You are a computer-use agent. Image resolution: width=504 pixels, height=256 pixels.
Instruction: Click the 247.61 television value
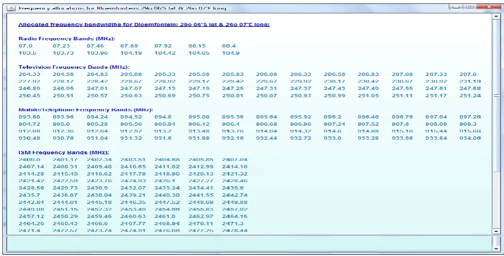click(x=436, y=88)
